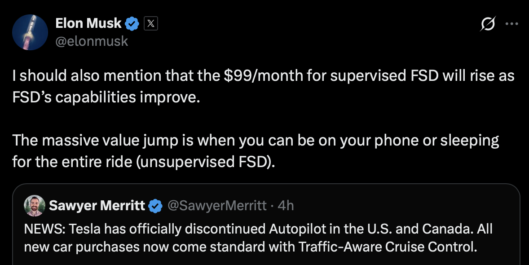Click the X affiliation badge beside Elon Musk
The height and width of the screenshot is (265, 529).
click(151, 24)
